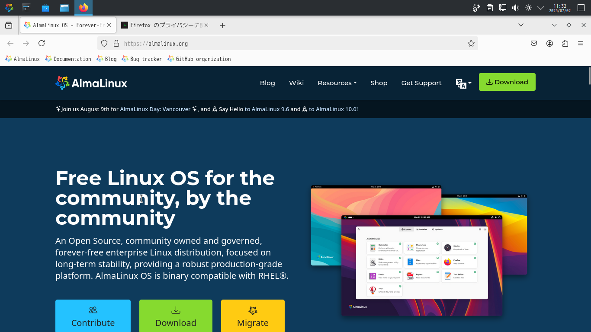Click the yellow Migrate button
Image resolution: width=591 pixels, height=332 pixels.
tap(253, 316)
